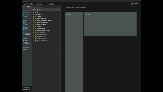Select the 'partial' search-by option
Viewport: 163px width, 92px height.
[x=24, y=41]
